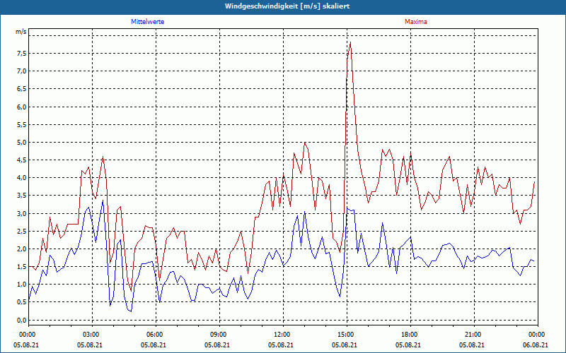Click the '0,0' y-axis value
Image resolution: width=566 pixels, height=353 pixels.
[x=22, y=320]
